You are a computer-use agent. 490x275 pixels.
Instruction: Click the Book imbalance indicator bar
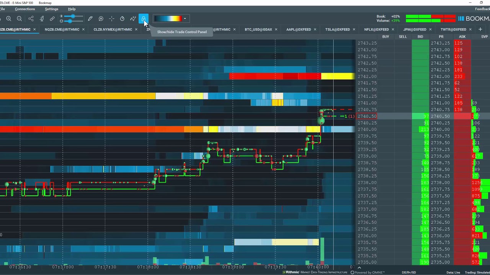pyautogui.click(x=431, y=16)
